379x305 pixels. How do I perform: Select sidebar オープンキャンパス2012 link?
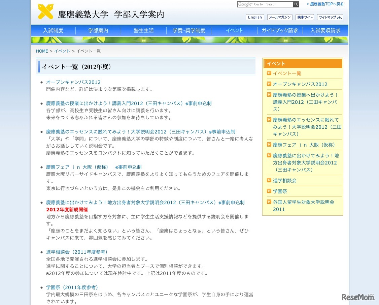point(300,84)
